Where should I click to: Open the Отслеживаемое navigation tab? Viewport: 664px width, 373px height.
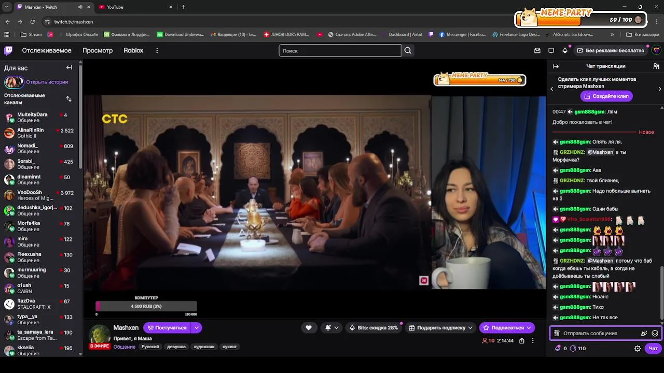(47, 50)
